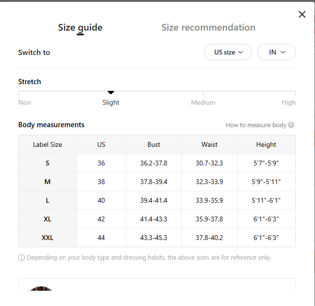Viewport: 315px width, 306px height.
Task: Click the info icon beside the disclaimer
Action: (22, 258)
